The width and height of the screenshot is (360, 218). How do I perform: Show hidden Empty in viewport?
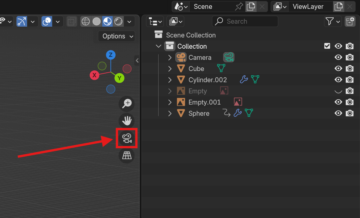coord(338,91)
